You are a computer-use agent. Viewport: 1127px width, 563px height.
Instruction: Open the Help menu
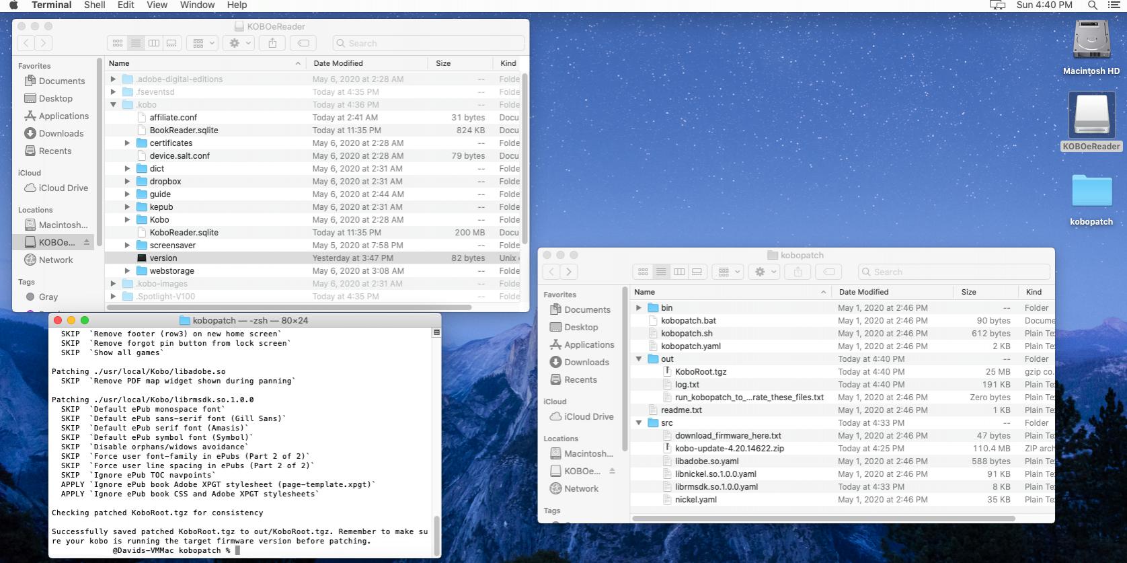point(237,5)
